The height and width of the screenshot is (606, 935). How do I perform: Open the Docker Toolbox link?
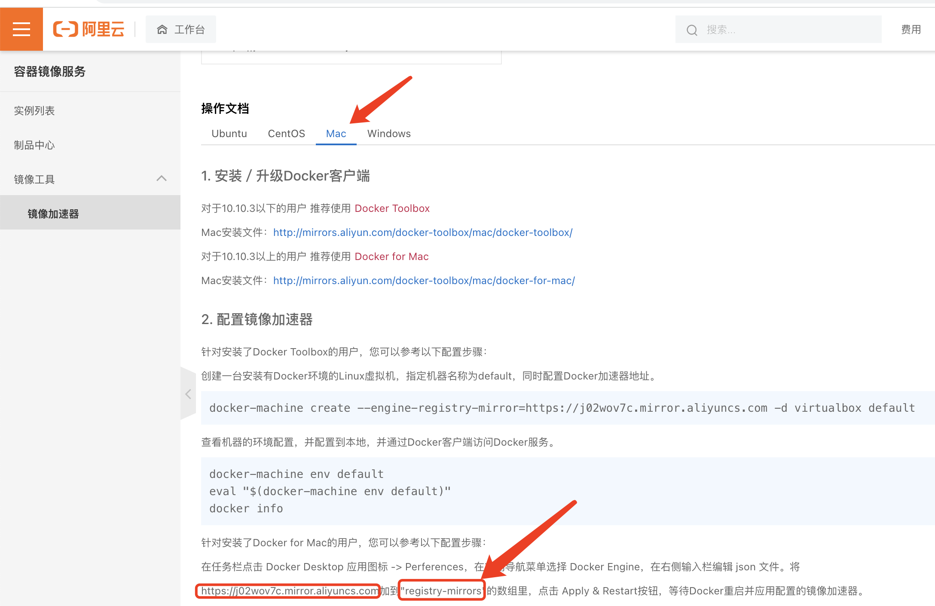click(392, 208)
